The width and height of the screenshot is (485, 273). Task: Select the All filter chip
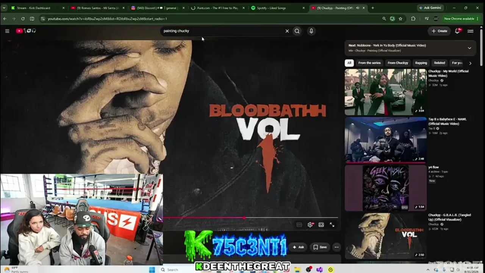pyautogui.click(x=349, y=63)
